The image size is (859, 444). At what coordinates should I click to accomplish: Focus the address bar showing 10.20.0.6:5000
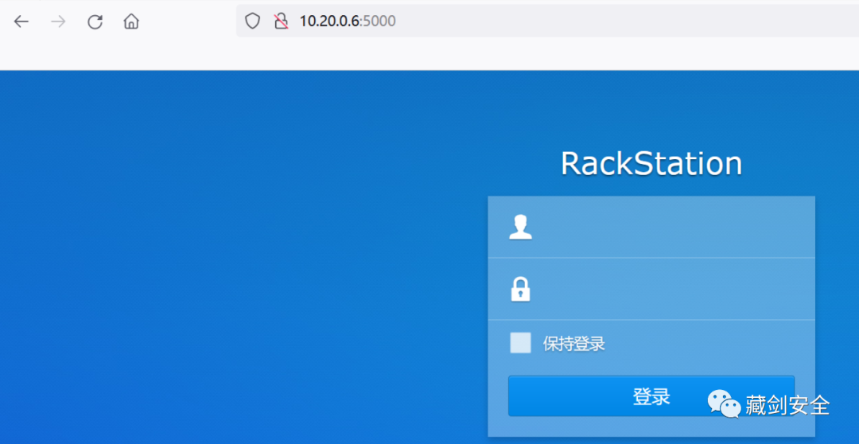pyautogui.click(x=547, y=21)
